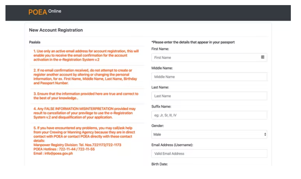Viewport: 301px width, 179px height.
Task: Click the Gender field label
Action: pyautogui.click(x=158, y=126)
